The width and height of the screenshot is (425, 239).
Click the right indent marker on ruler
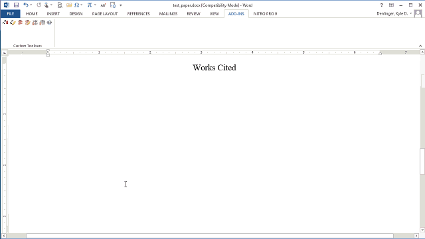(381, 53)
